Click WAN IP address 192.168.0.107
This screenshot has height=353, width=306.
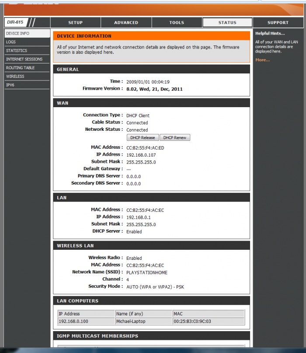coord(141,155)
